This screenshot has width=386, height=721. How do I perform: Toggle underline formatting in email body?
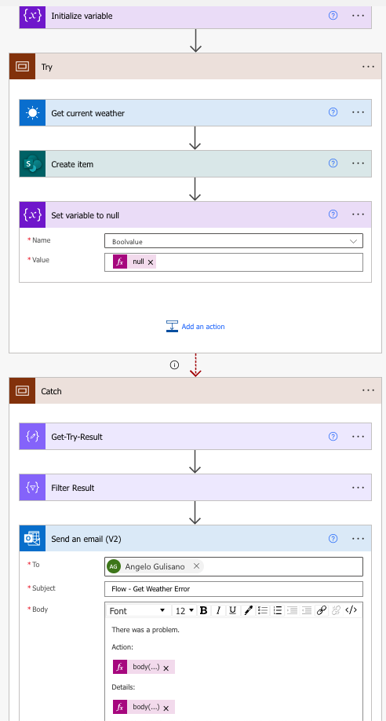[x=233, y=610]
